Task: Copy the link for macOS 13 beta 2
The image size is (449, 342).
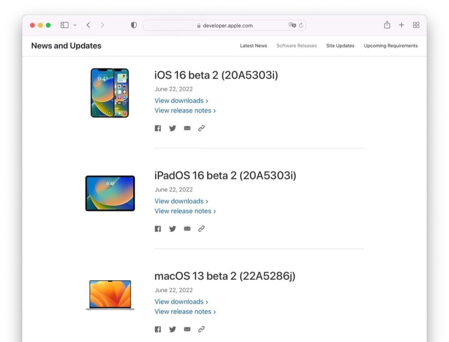Action: (202, 329)
